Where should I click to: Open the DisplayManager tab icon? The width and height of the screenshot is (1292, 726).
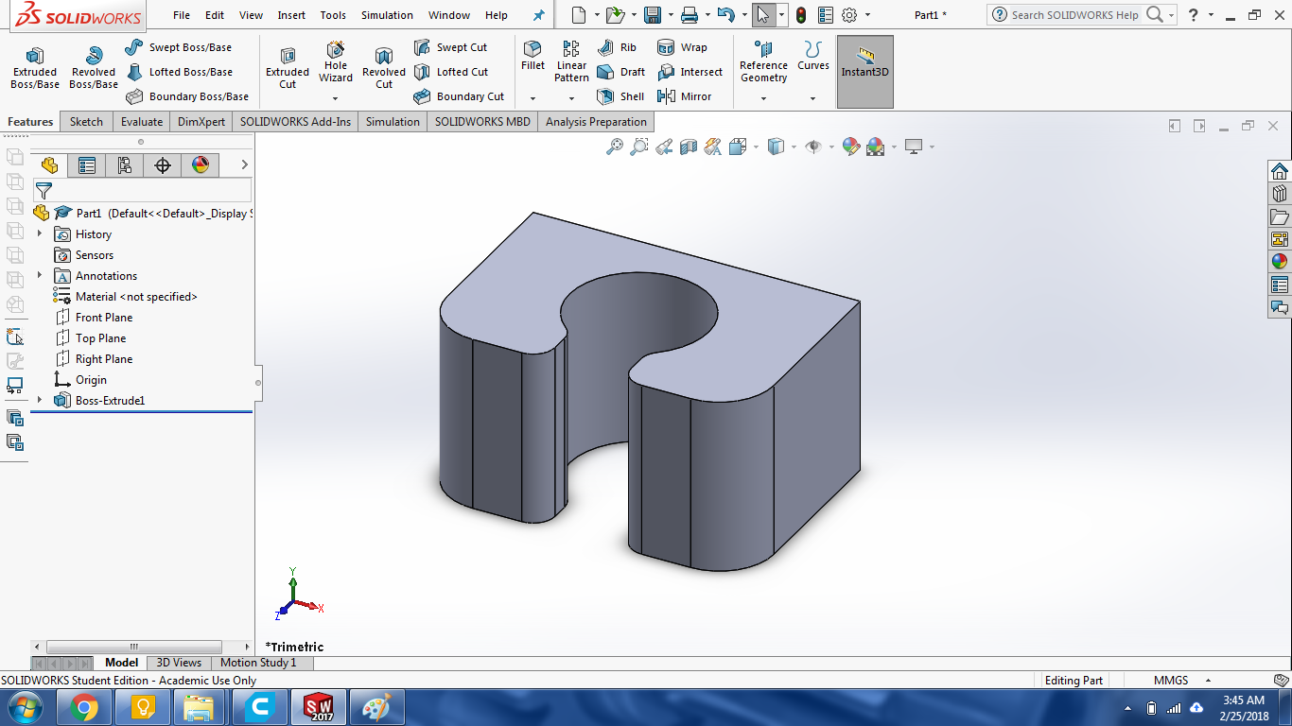point(201,165)
